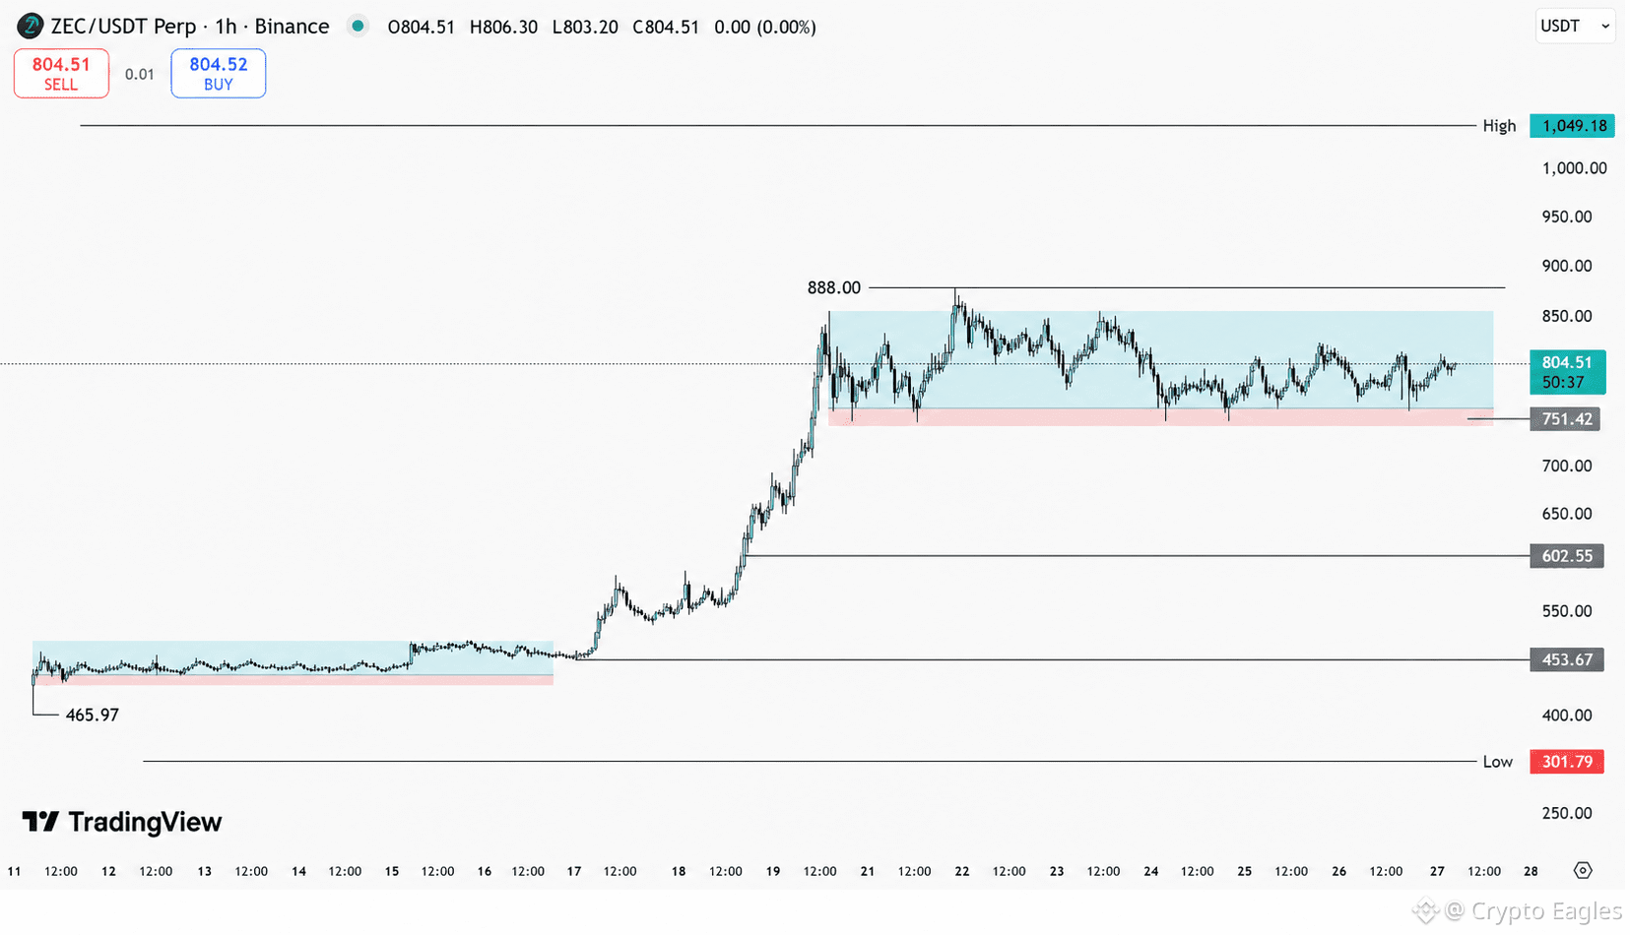Screen dimensions: 1630x935
Task: Click the 602.55 price level tag
Action: (1567, 556)
